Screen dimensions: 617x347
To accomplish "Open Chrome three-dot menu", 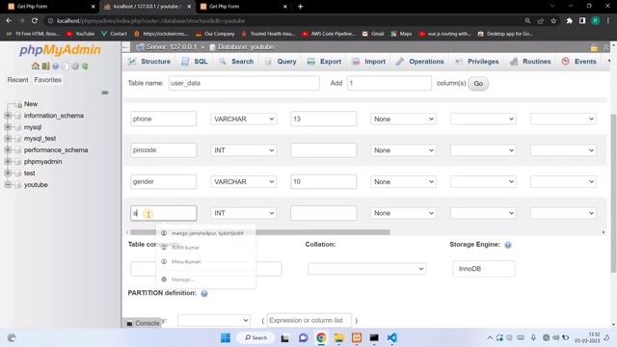I will tap(608, 20).
